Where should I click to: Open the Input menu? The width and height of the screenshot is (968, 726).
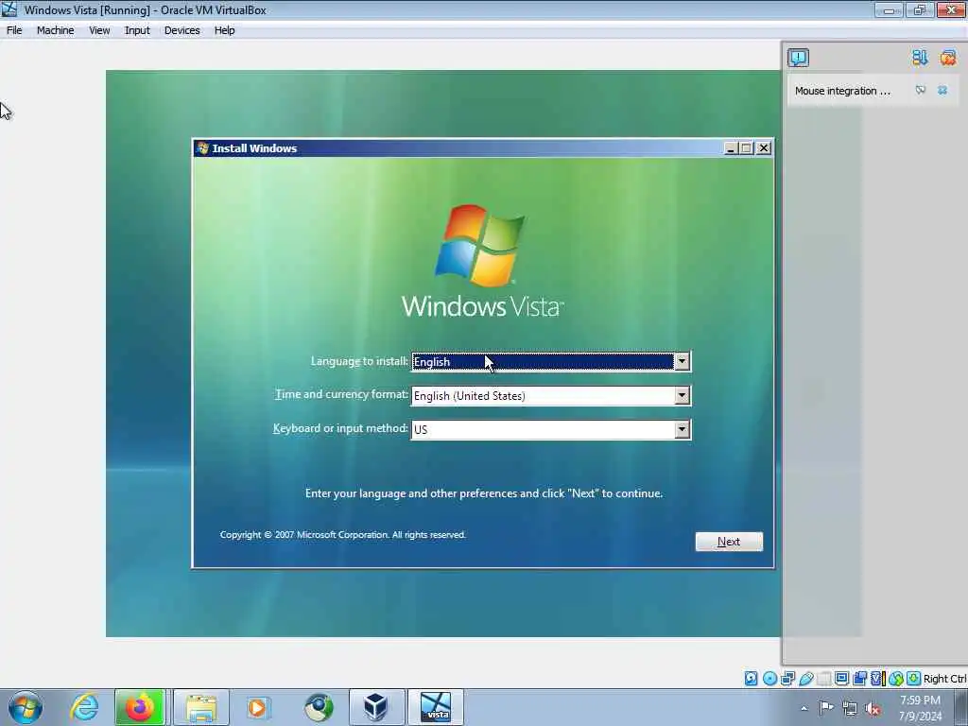[x=137, y=30]
